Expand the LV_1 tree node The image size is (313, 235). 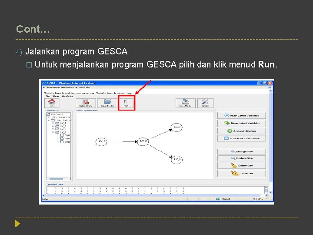[x=53, y=123]
